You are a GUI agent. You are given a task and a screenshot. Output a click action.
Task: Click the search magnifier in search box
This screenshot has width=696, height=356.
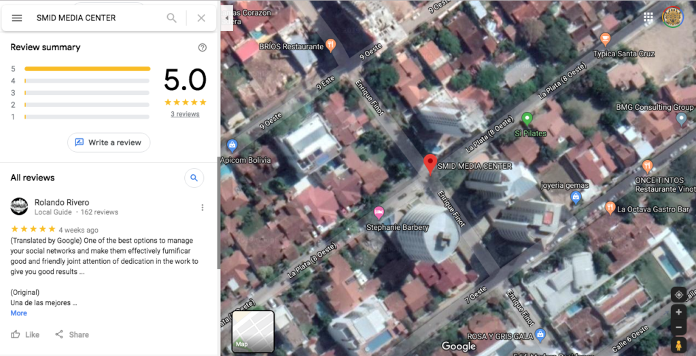pyautogui.click(x=171, y=18)
